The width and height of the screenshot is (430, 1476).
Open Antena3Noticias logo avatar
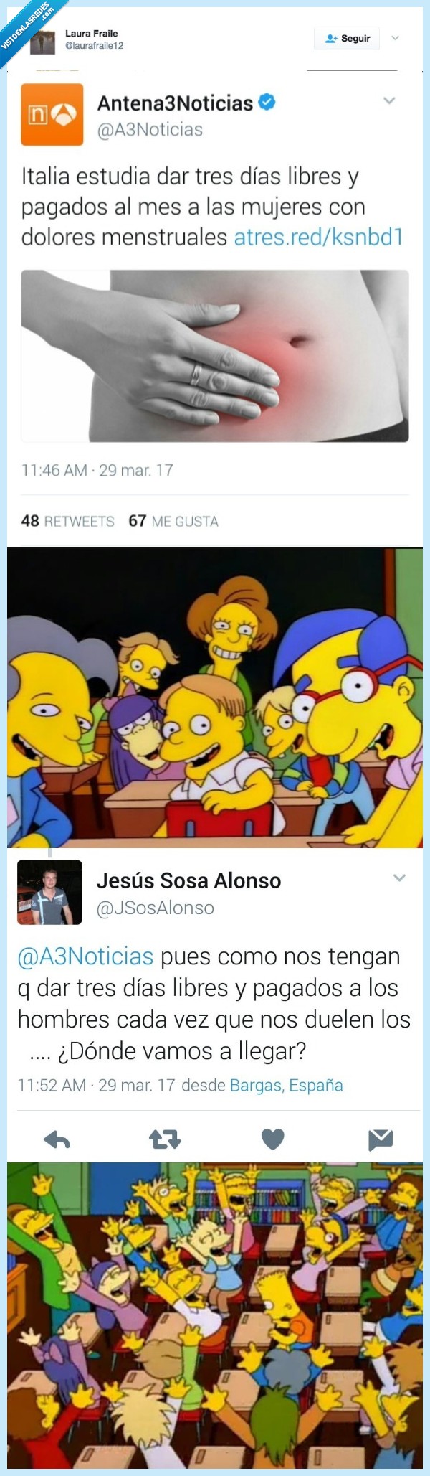pos(52,115)
